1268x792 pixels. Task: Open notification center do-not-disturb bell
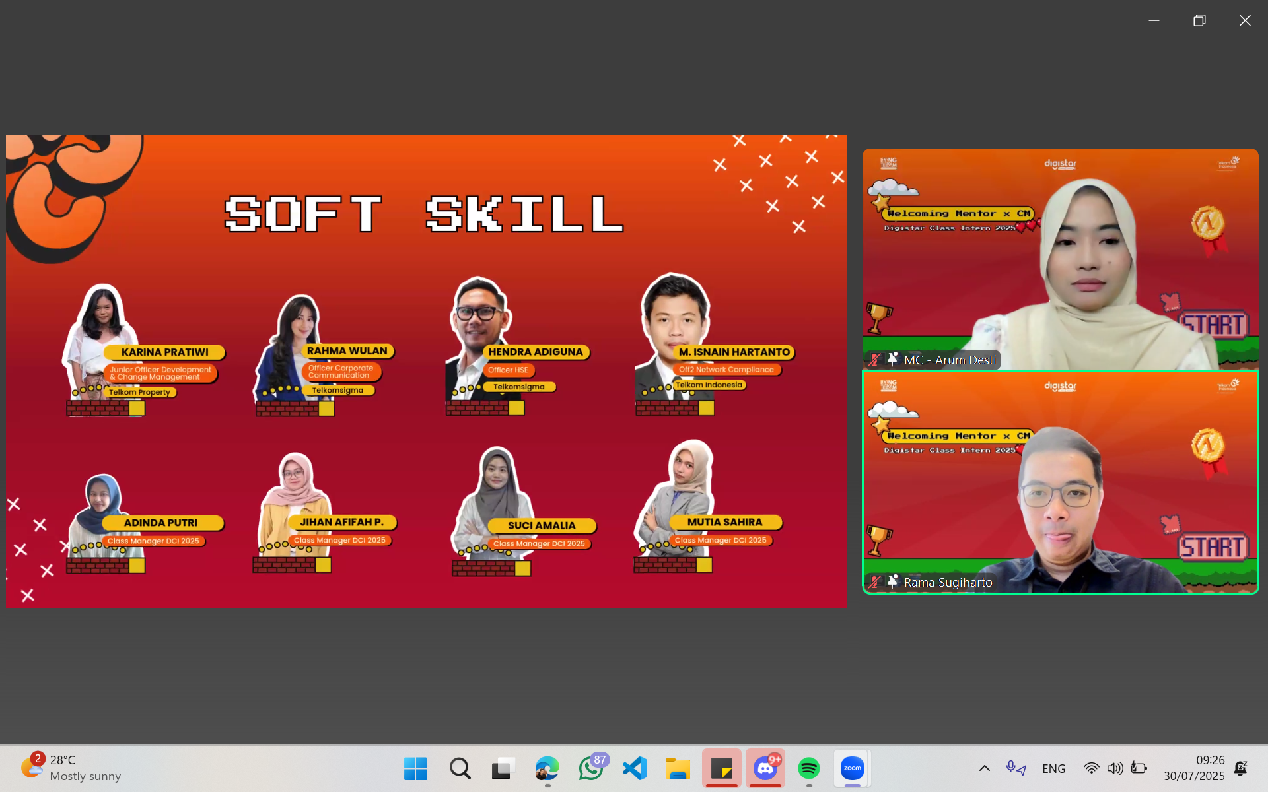pyautogui.click(x=1241, y=768)
